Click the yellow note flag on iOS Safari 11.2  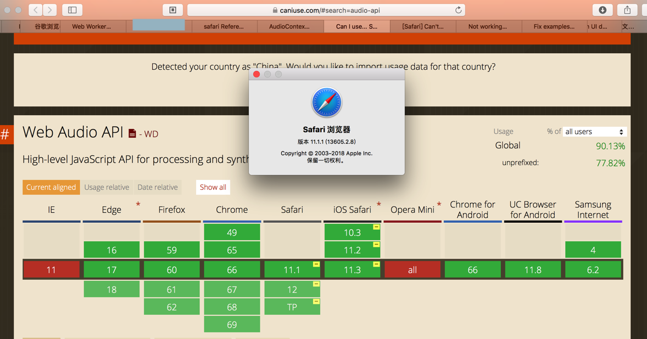pos(376,244)
